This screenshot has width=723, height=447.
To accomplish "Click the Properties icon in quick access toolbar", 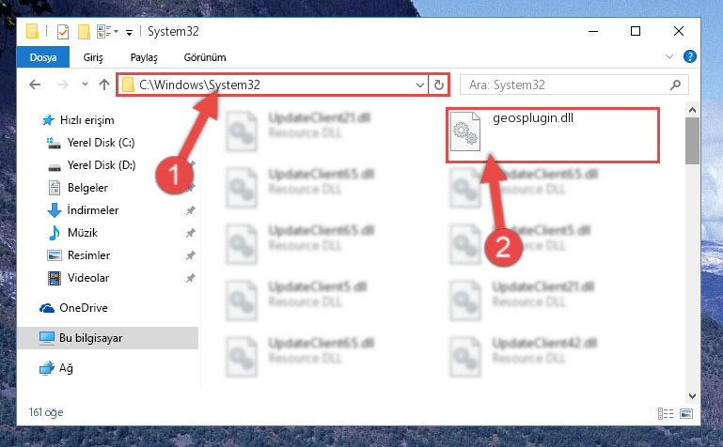I will [x=63, y=32].
